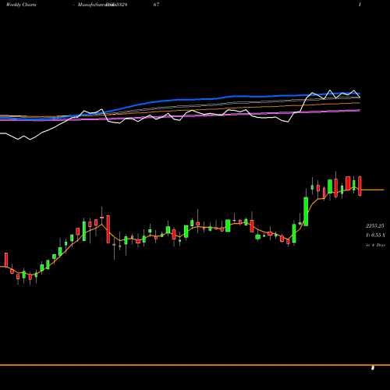Screen dimensions: 390x390
Task: Click the orange horizontal baseline near the bottom
Action: (195, 365)
